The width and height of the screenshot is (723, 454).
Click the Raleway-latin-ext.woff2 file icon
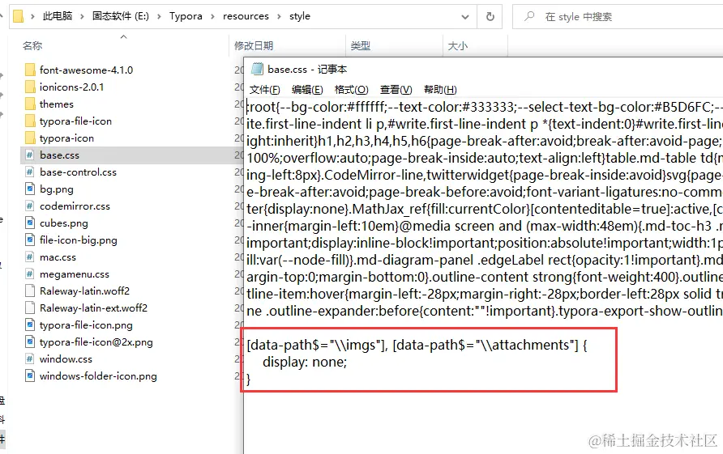pos(30,308)
